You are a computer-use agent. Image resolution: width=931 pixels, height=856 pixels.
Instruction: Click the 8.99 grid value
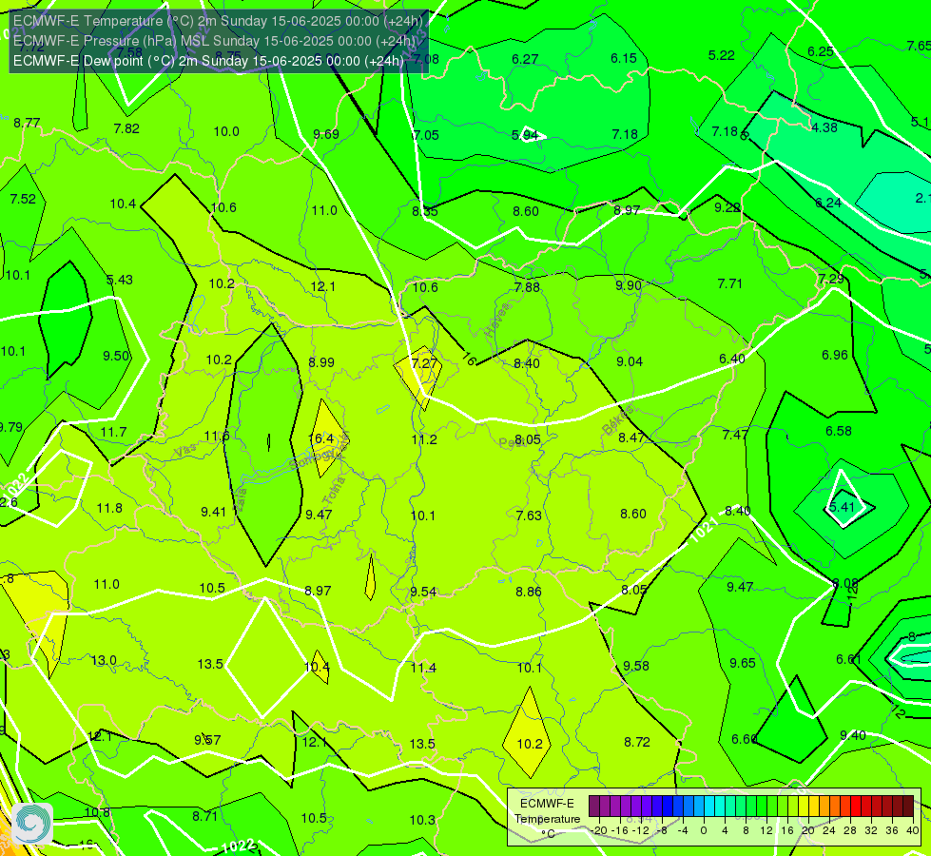[x=321, y=362]
